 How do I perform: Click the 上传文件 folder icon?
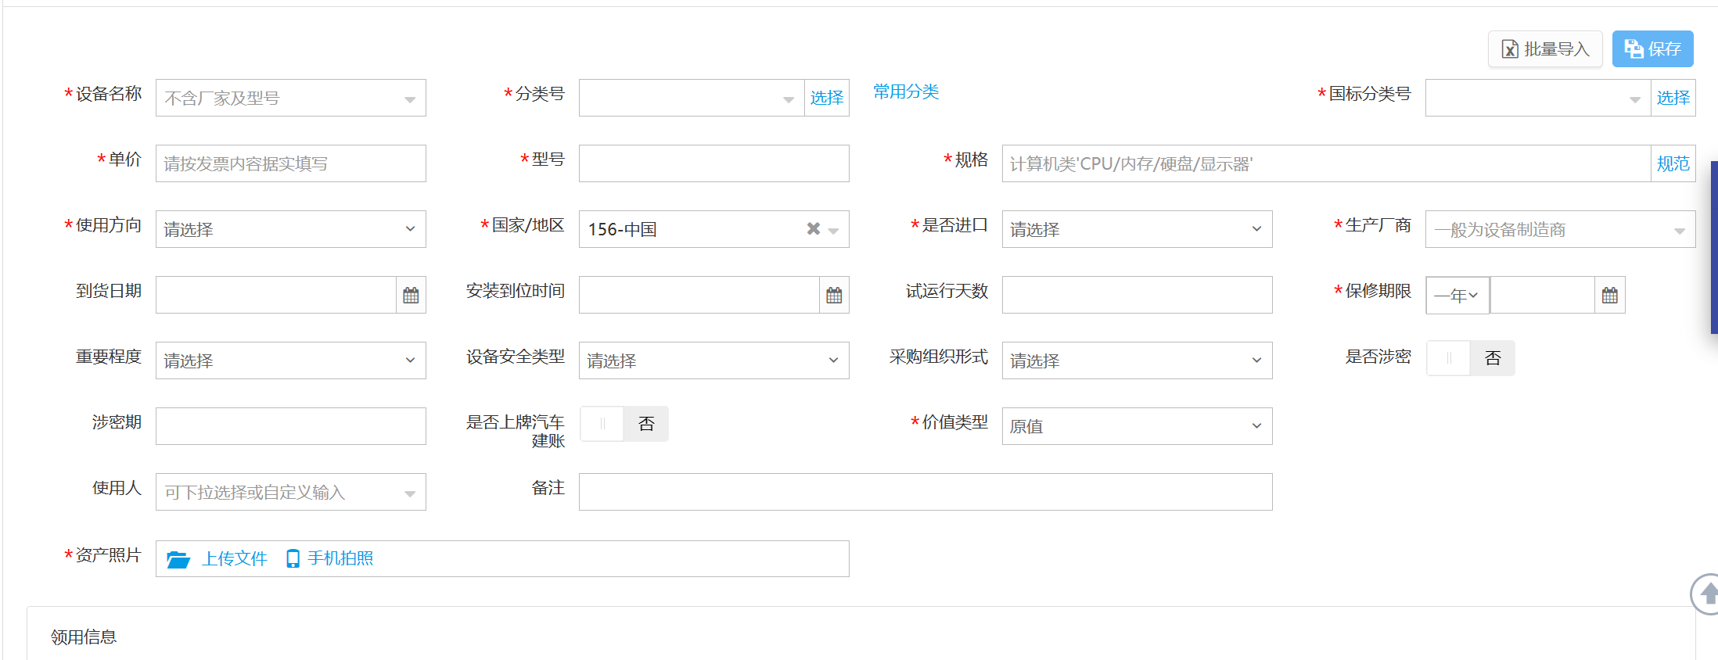tap(178, 559)
